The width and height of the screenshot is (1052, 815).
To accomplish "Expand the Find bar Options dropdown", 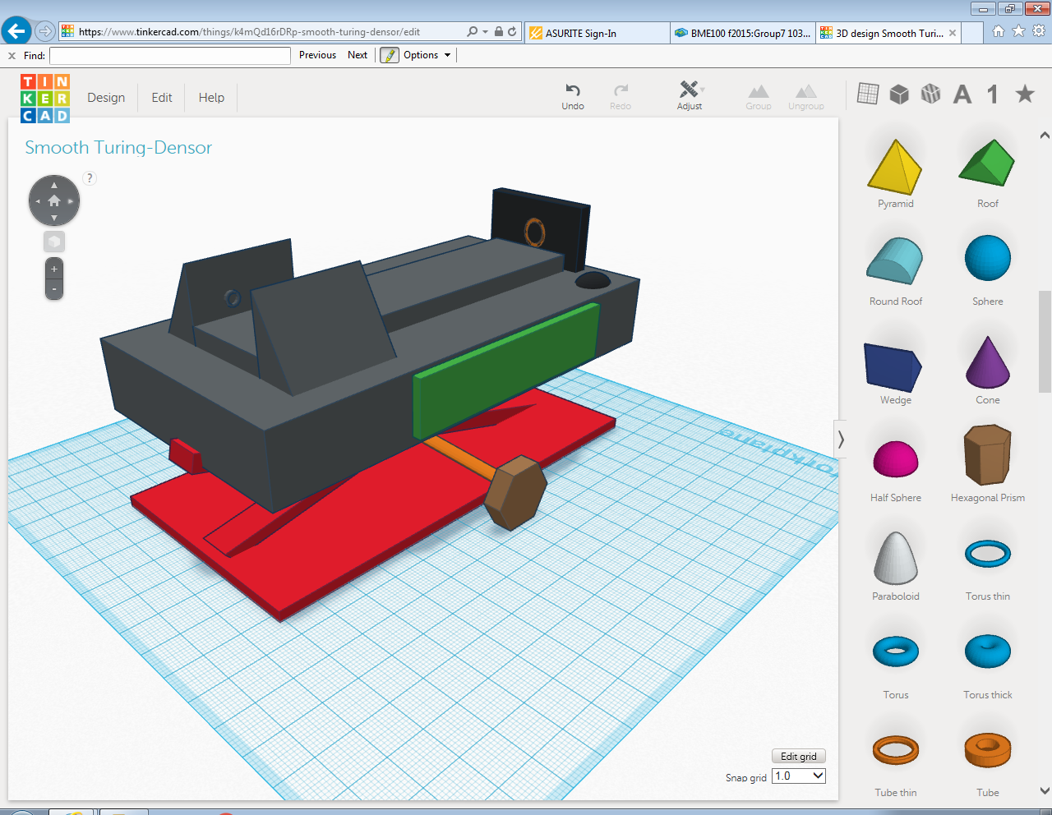I will pos(426,55).
